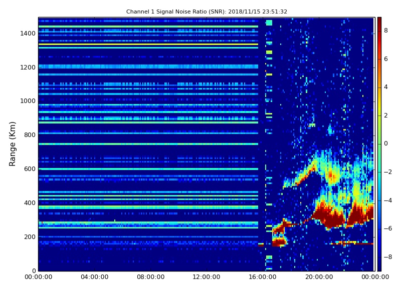Click the 600 range tick label
Image resolution: width=401 pixels, height=300 pixels.
[x=30, y=169]
